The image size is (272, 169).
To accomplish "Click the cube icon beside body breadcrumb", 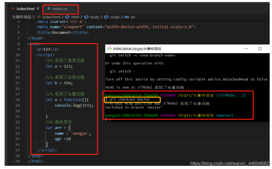I will click(86, 17).
